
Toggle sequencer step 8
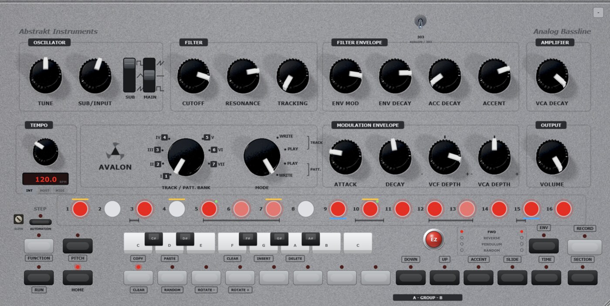(x=306, y=209)
